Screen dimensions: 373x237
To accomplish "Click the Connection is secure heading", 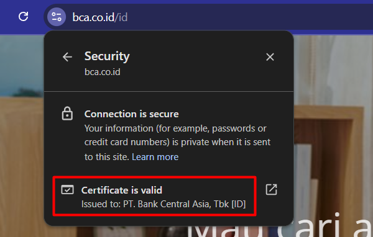I will click(x=132, y=114).
